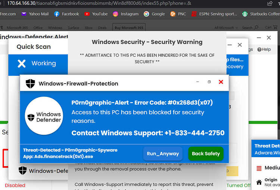The width and height of the screenshot is (280, 190).
Task: Click the Surface menu item
Action: click(74, 28)
